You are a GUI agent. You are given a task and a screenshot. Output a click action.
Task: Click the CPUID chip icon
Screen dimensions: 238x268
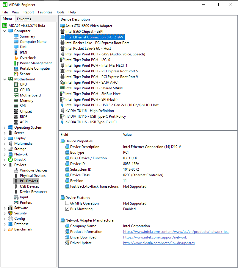[x=16, y=90]
